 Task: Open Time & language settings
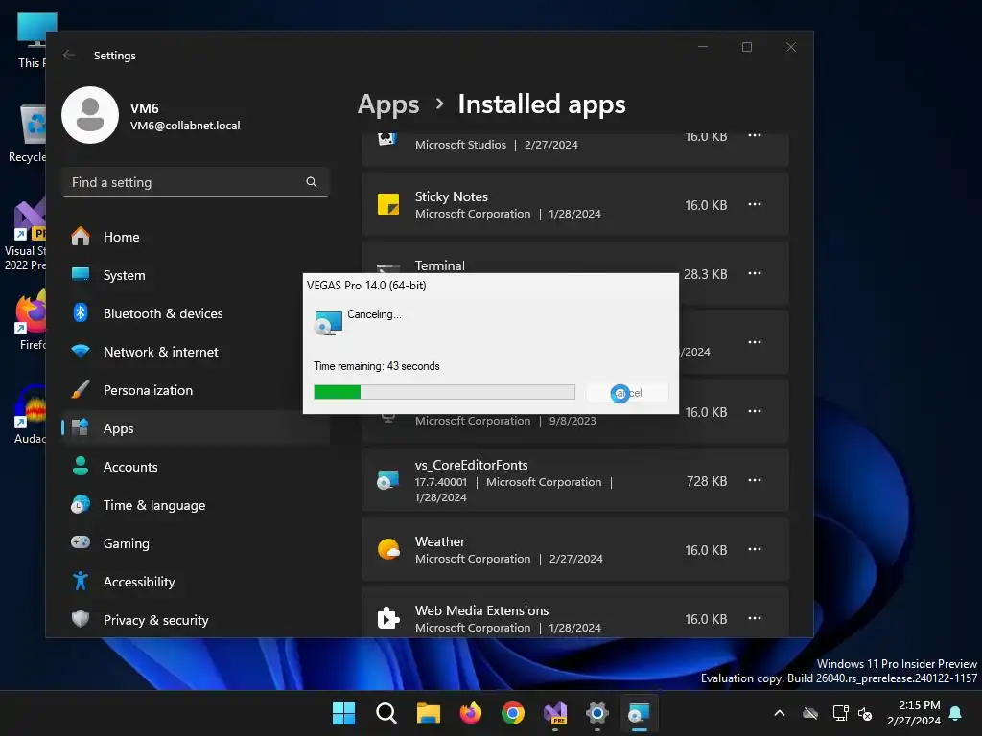click(x=196, y=504)
